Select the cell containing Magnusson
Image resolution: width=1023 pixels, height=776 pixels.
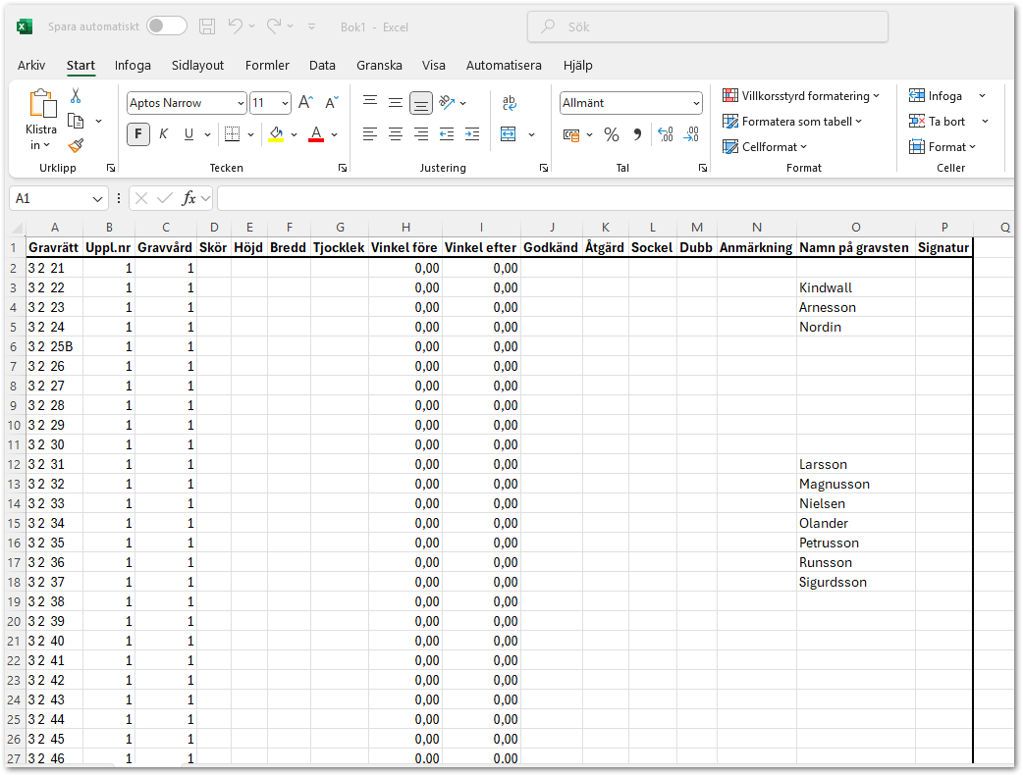point(855,484)
